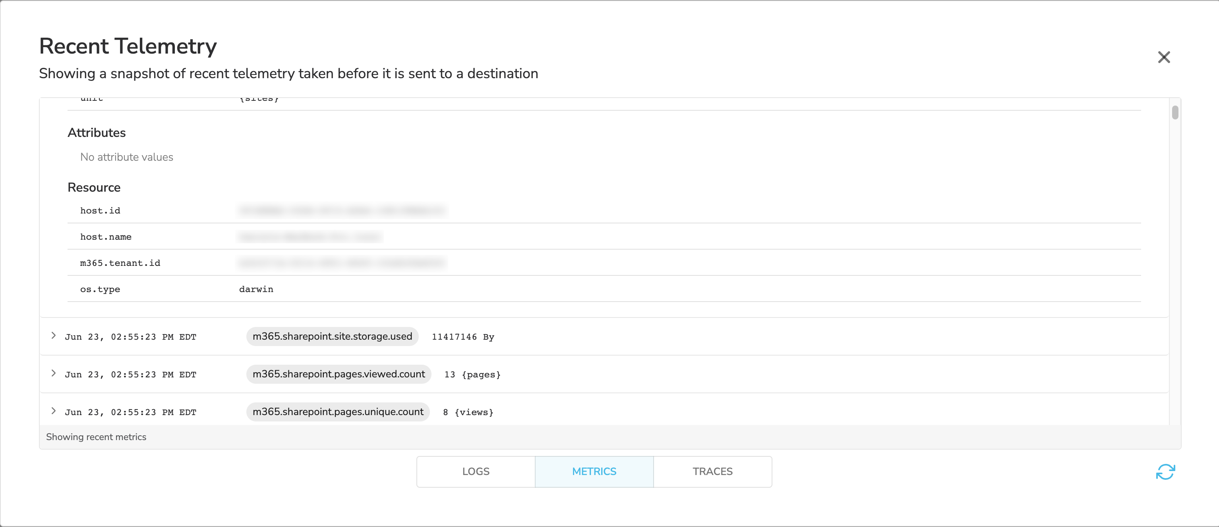Close the Recent Telemetry panel

[1164, 57]
